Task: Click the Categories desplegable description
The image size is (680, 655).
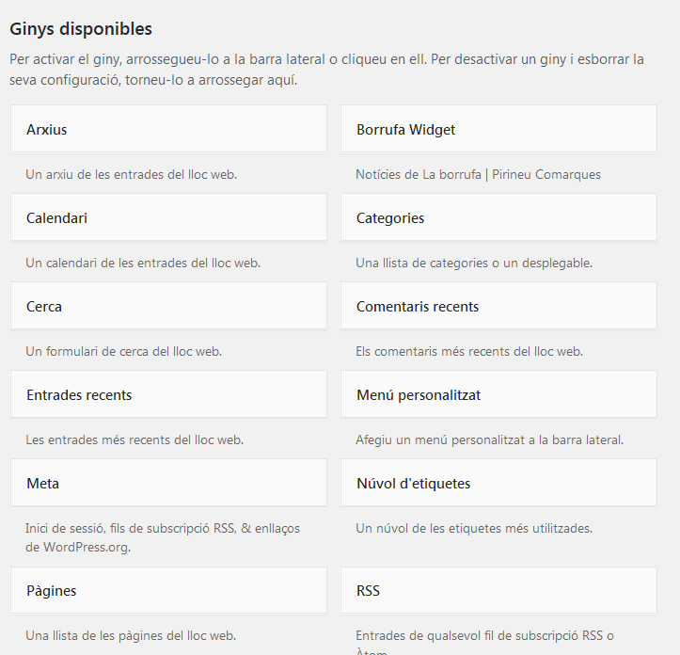Action: [474, 264]
